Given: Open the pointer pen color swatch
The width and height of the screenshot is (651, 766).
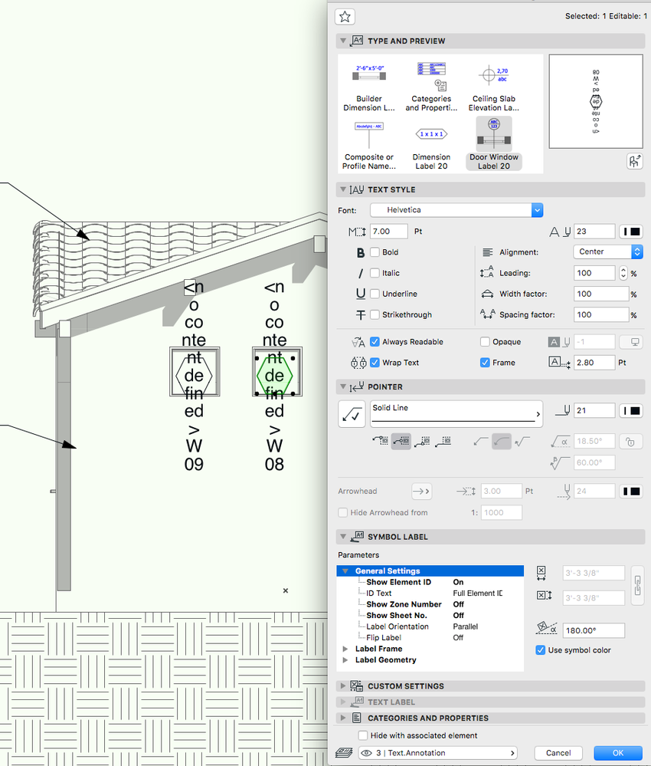Looking at the screenshot, I should click(x=631, y=411).
